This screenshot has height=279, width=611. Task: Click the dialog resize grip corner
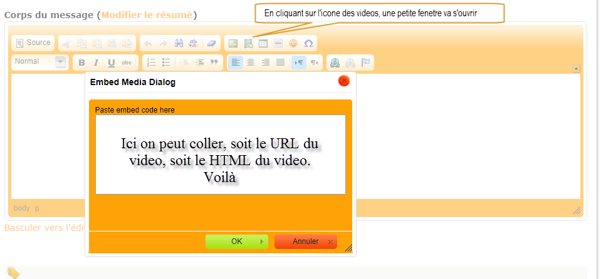pyautogui.click(x=349, y=248)
